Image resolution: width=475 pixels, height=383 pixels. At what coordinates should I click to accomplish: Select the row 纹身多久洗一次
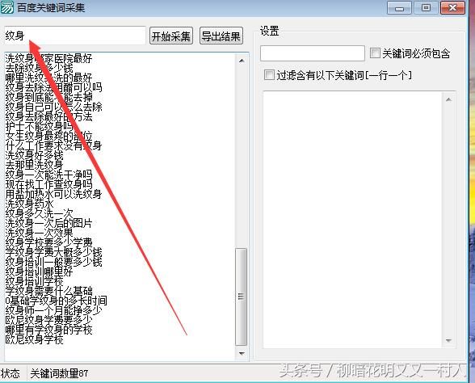click(39, 213)
